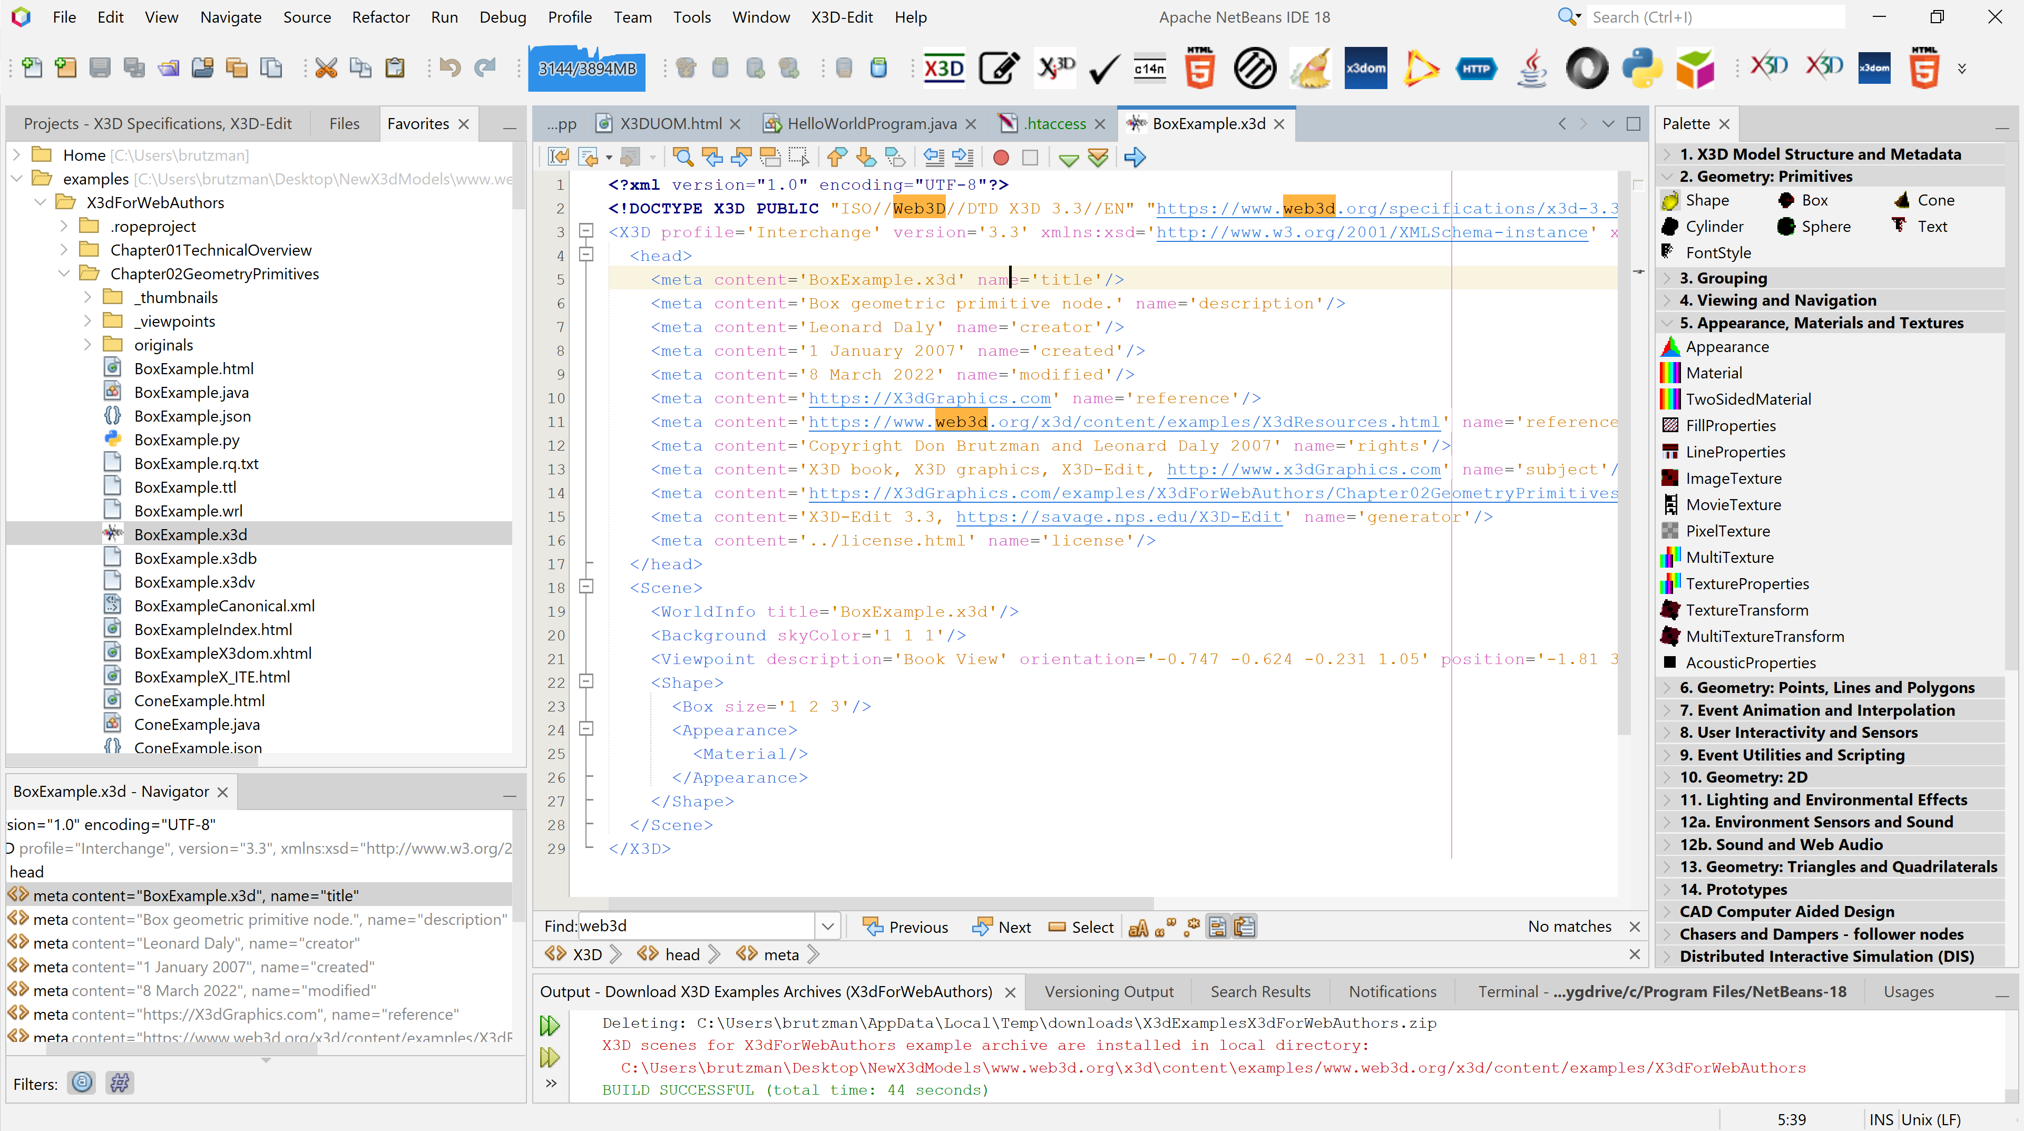Toggle rectangular selection mode
This screenshot has width=2024, height=1131.
tap(798, 157)
